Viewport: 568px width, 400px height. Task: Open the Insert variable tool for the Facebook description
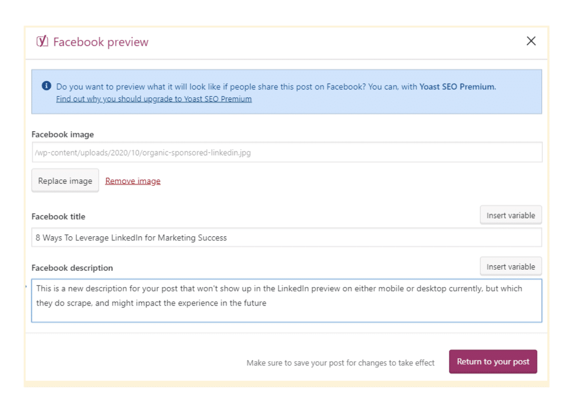click(x=510, y=266)
